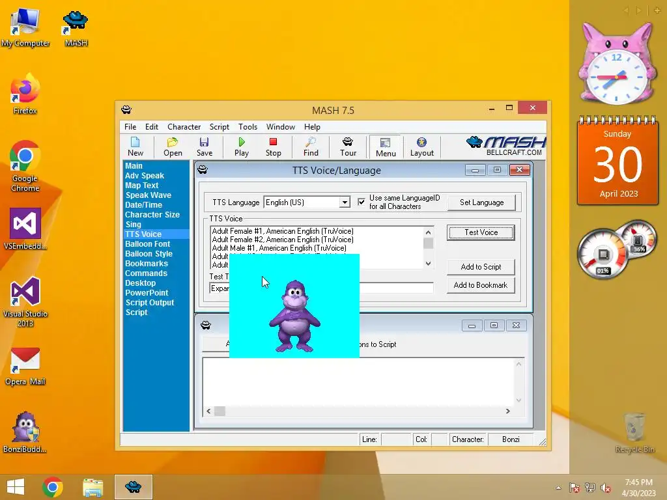667x500 pixels.
Task: Open the Help menu
Action: 312,127
